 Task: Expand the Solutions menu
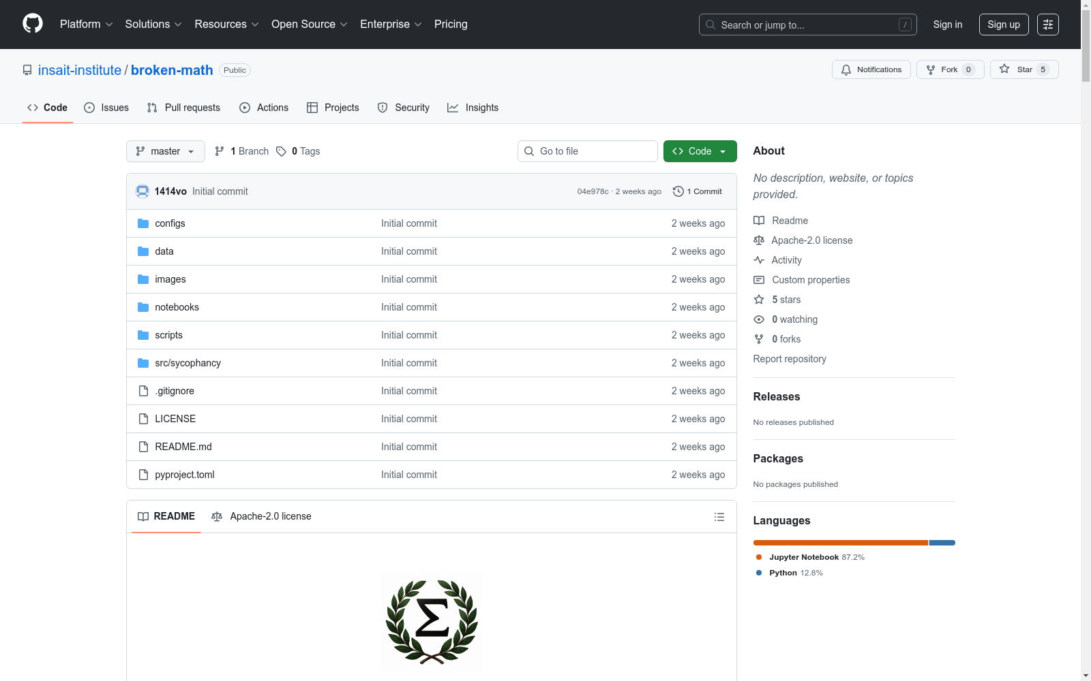153,25
